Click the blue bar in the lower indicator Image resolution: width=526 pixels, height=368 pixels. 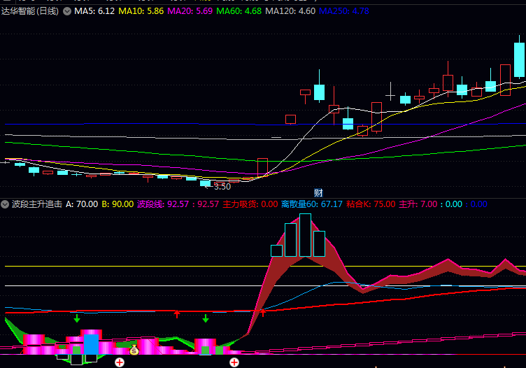coord(91,344)
